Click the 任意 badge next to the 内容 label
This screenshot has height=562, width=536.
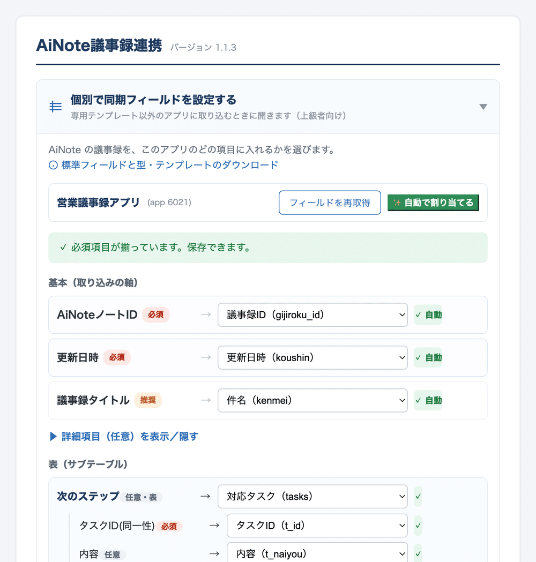point(112,555)
